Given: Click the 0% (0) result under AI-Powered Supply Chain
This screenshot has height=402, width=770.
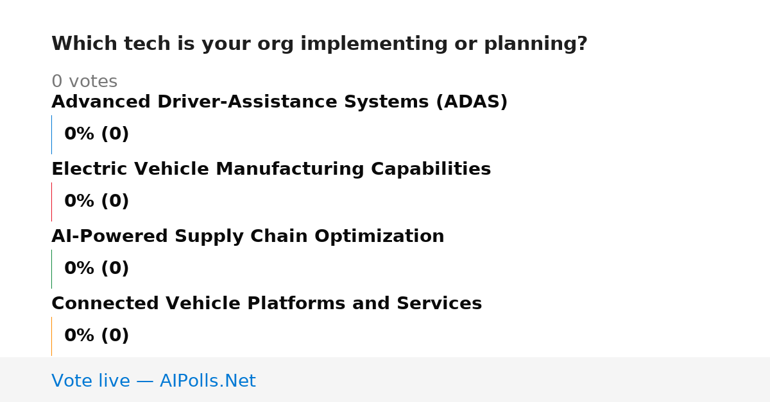Looking at the screenshot, I should pos(96,269).
